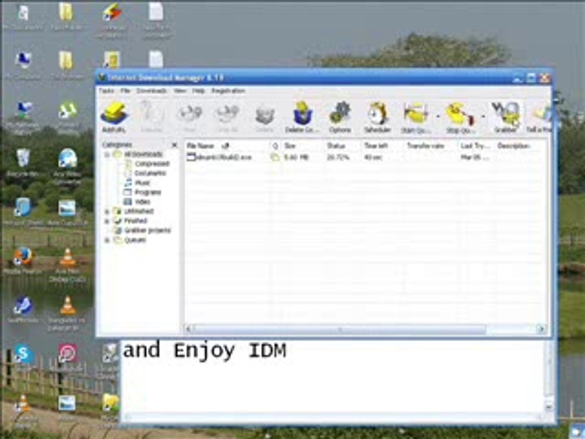Click the Tell a Friend toolbar icon
This screenshot has height=439, width=585.
tap(539, 117)
